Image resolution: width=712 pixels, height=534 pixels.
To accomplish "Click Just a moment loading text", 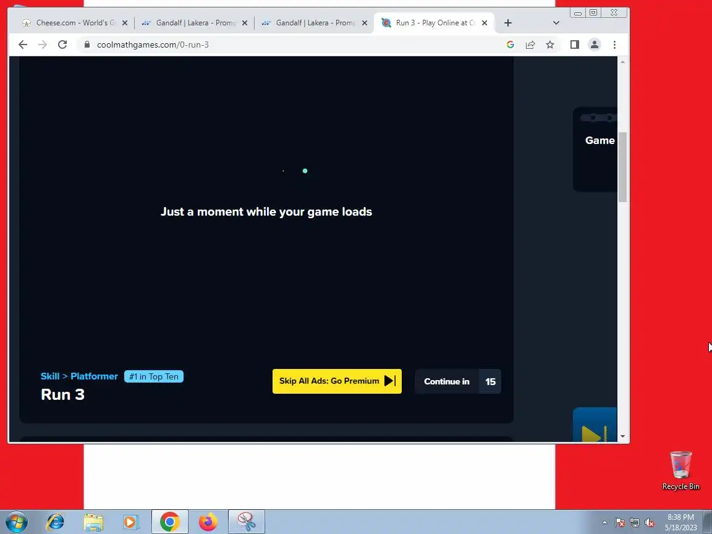I will [266, 211].
